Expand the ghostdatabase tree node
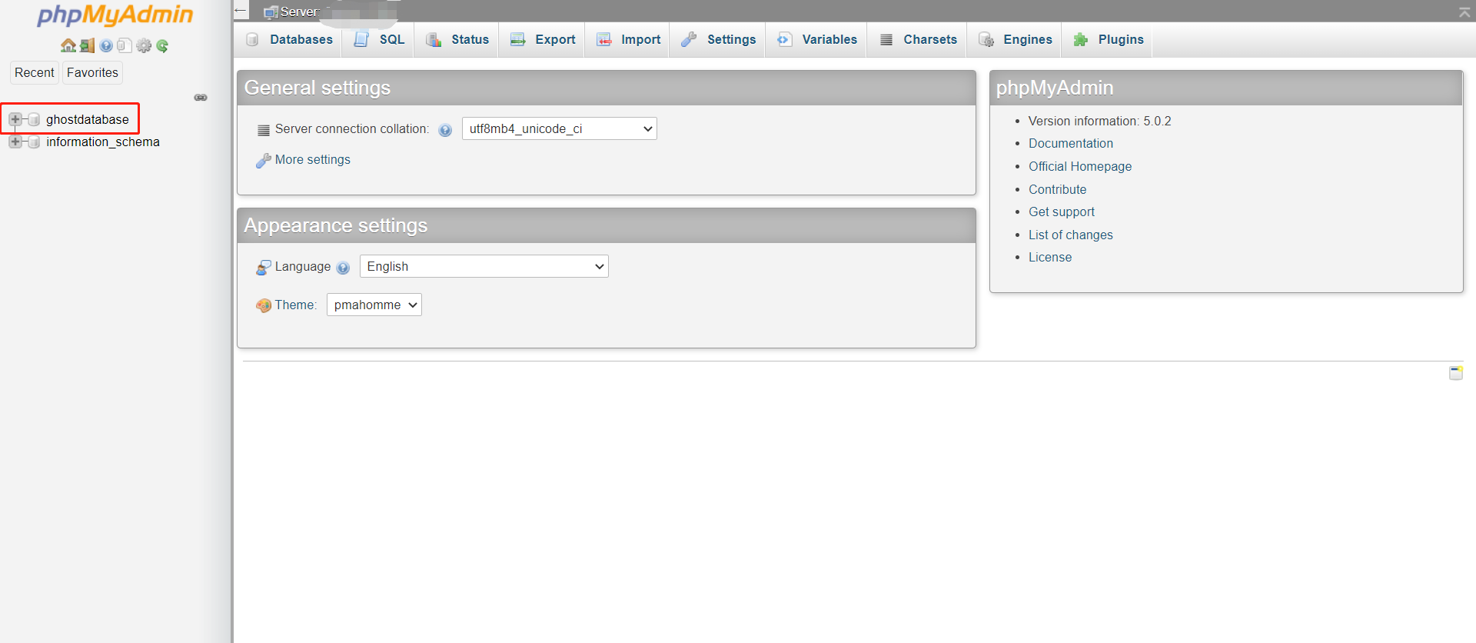 point(15,119)
